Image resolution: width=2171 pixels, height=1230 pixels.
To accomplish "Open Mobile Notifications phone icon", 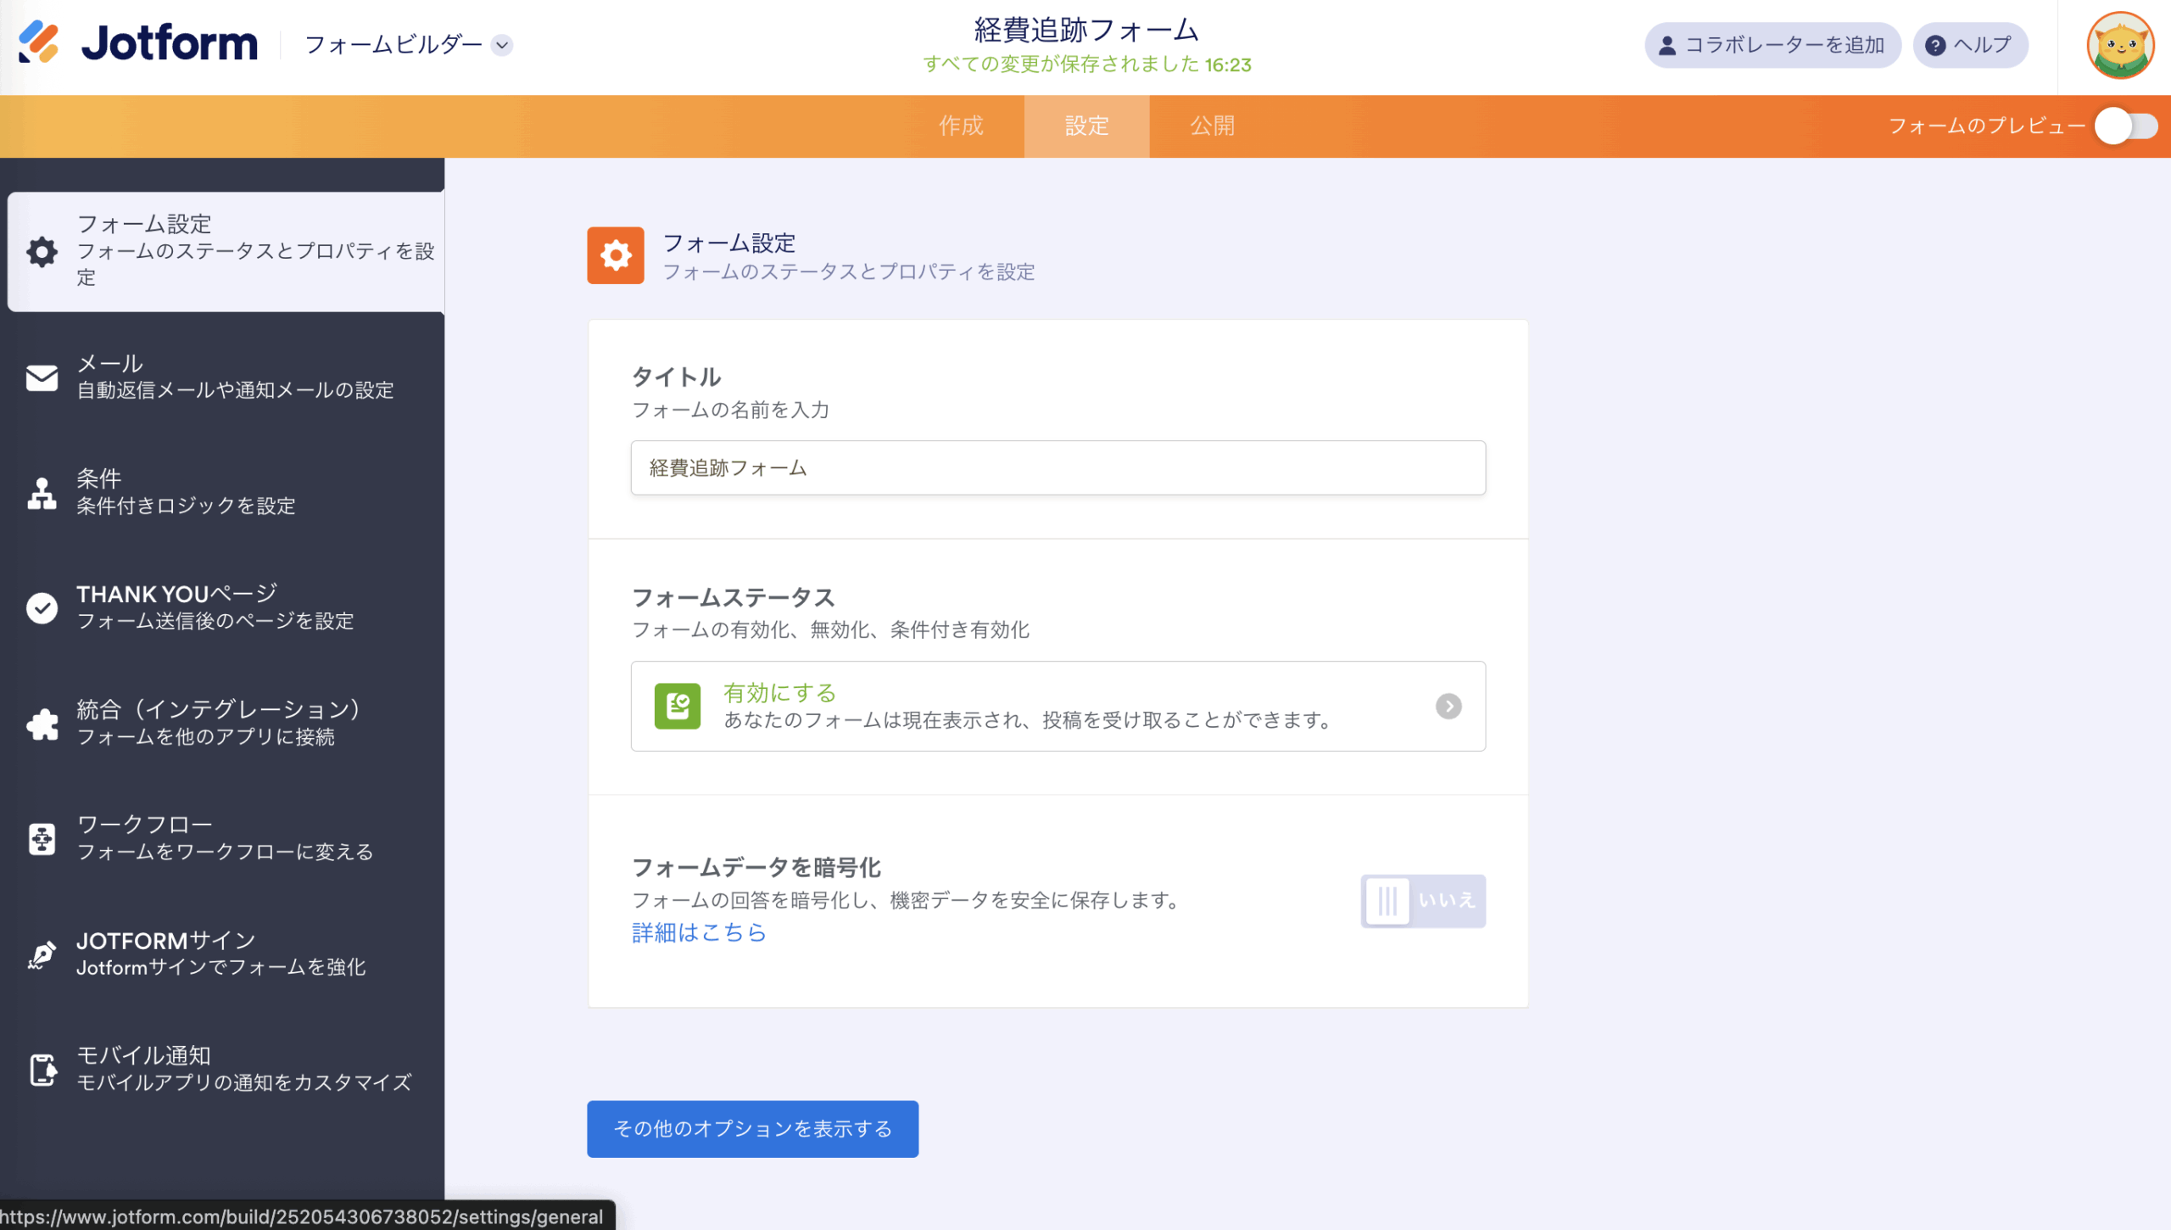I will 42,1070.
